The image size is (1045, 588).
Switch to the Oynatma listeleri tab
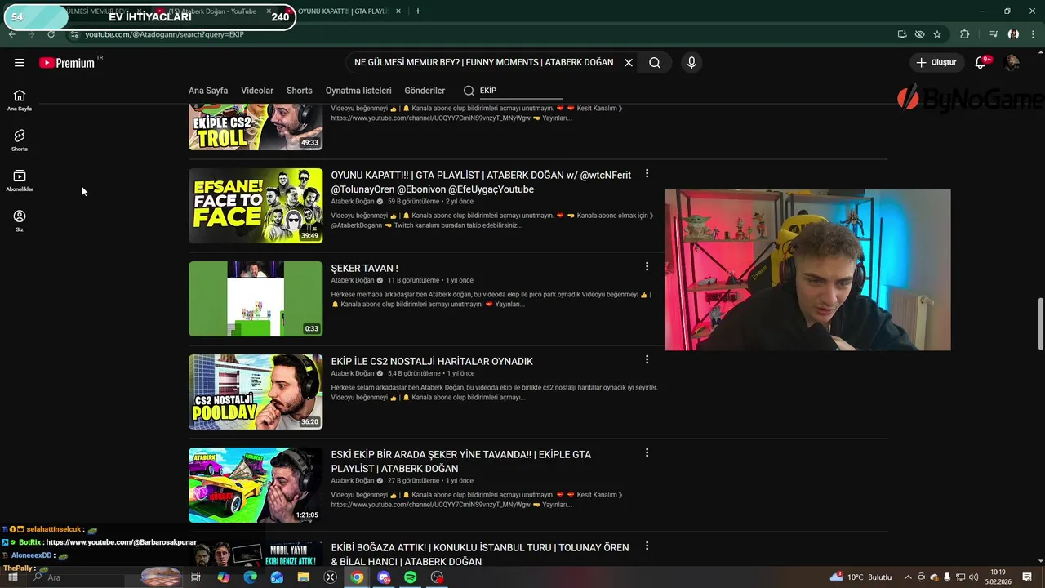coord(358,91)
